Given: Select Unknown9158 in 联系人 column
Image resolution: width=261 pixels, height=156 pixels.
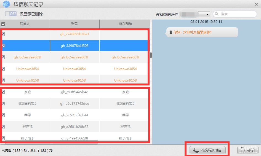Looking at the screenshot, I should point(28,80).
